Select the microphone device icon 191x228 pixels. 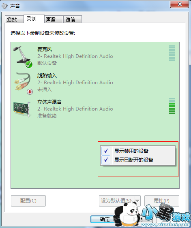click(22, 56)
